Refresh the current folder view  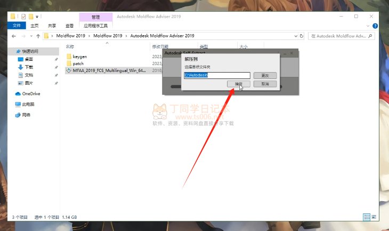pyautogui.click(x=302, y=36)
